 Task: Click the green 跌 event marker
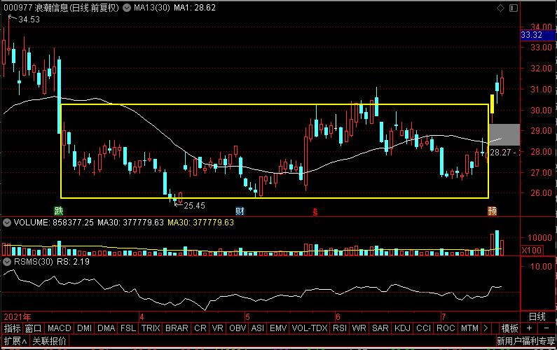click(x=60, y=210)
